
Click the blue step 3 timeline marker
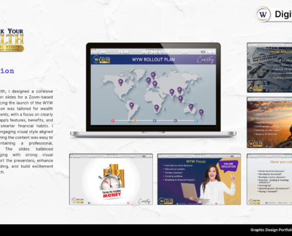tap(155, 120)
